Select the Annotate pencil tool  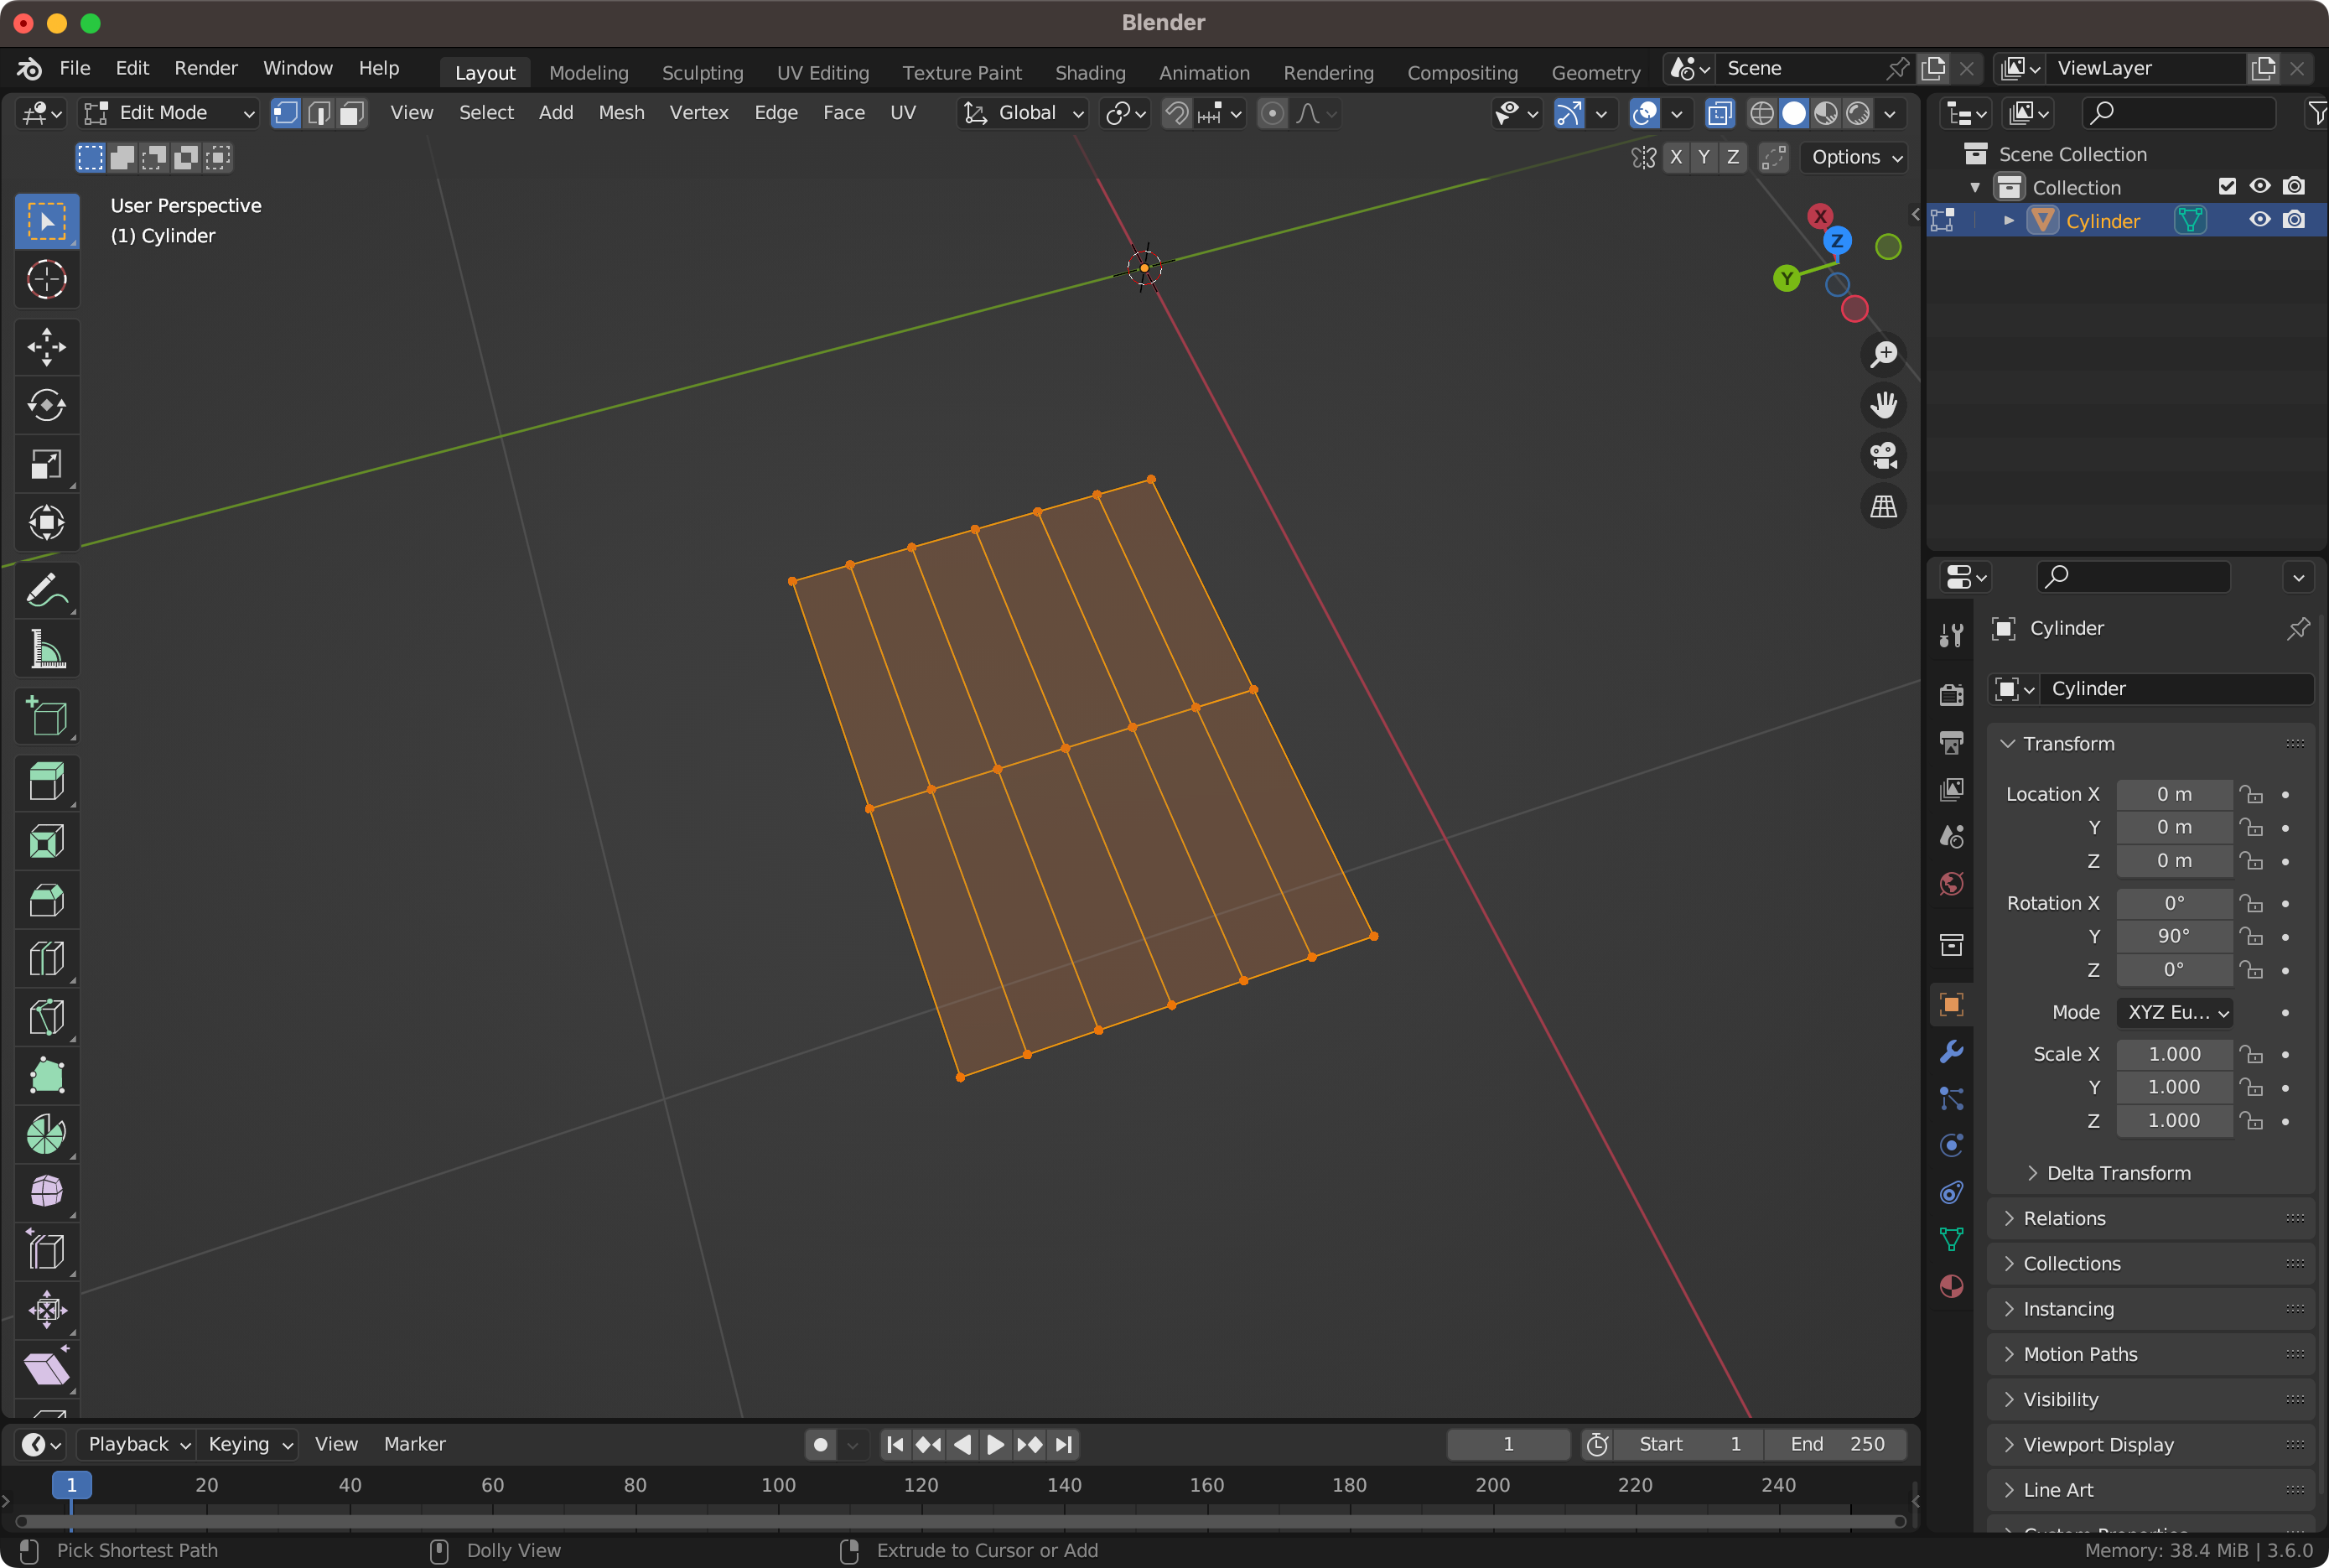point(47,591)
